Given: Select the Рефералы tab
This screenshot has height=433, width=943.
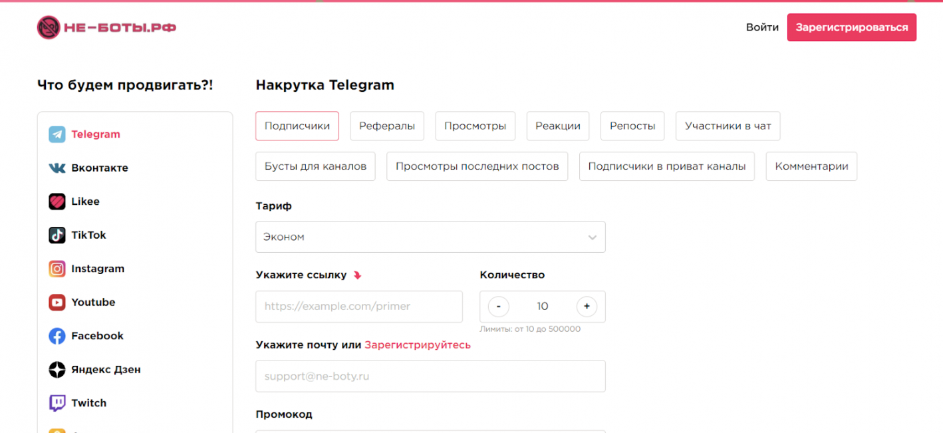Looking at the screenshot, I should tap(387, 126).
